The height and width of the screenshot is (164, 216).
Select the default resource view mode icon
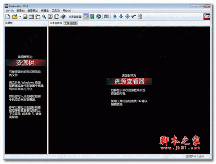click(x=86, y=17)
